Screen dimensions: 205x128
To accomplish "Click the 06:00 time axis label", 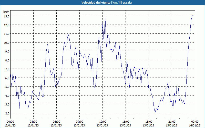I will (x=56, y=122).
